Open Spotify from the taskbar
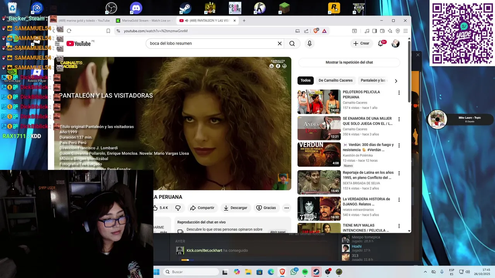495x278 pixels. (305, 272)
